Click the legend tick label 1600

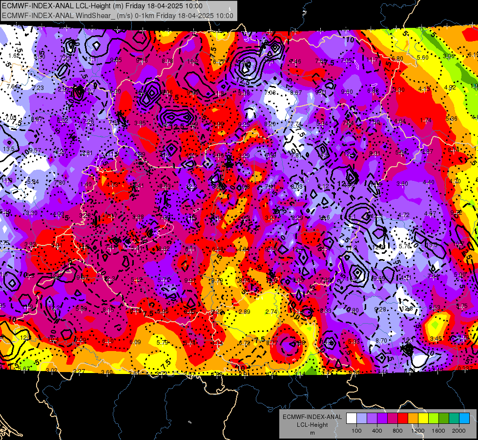tap(438, 431)
